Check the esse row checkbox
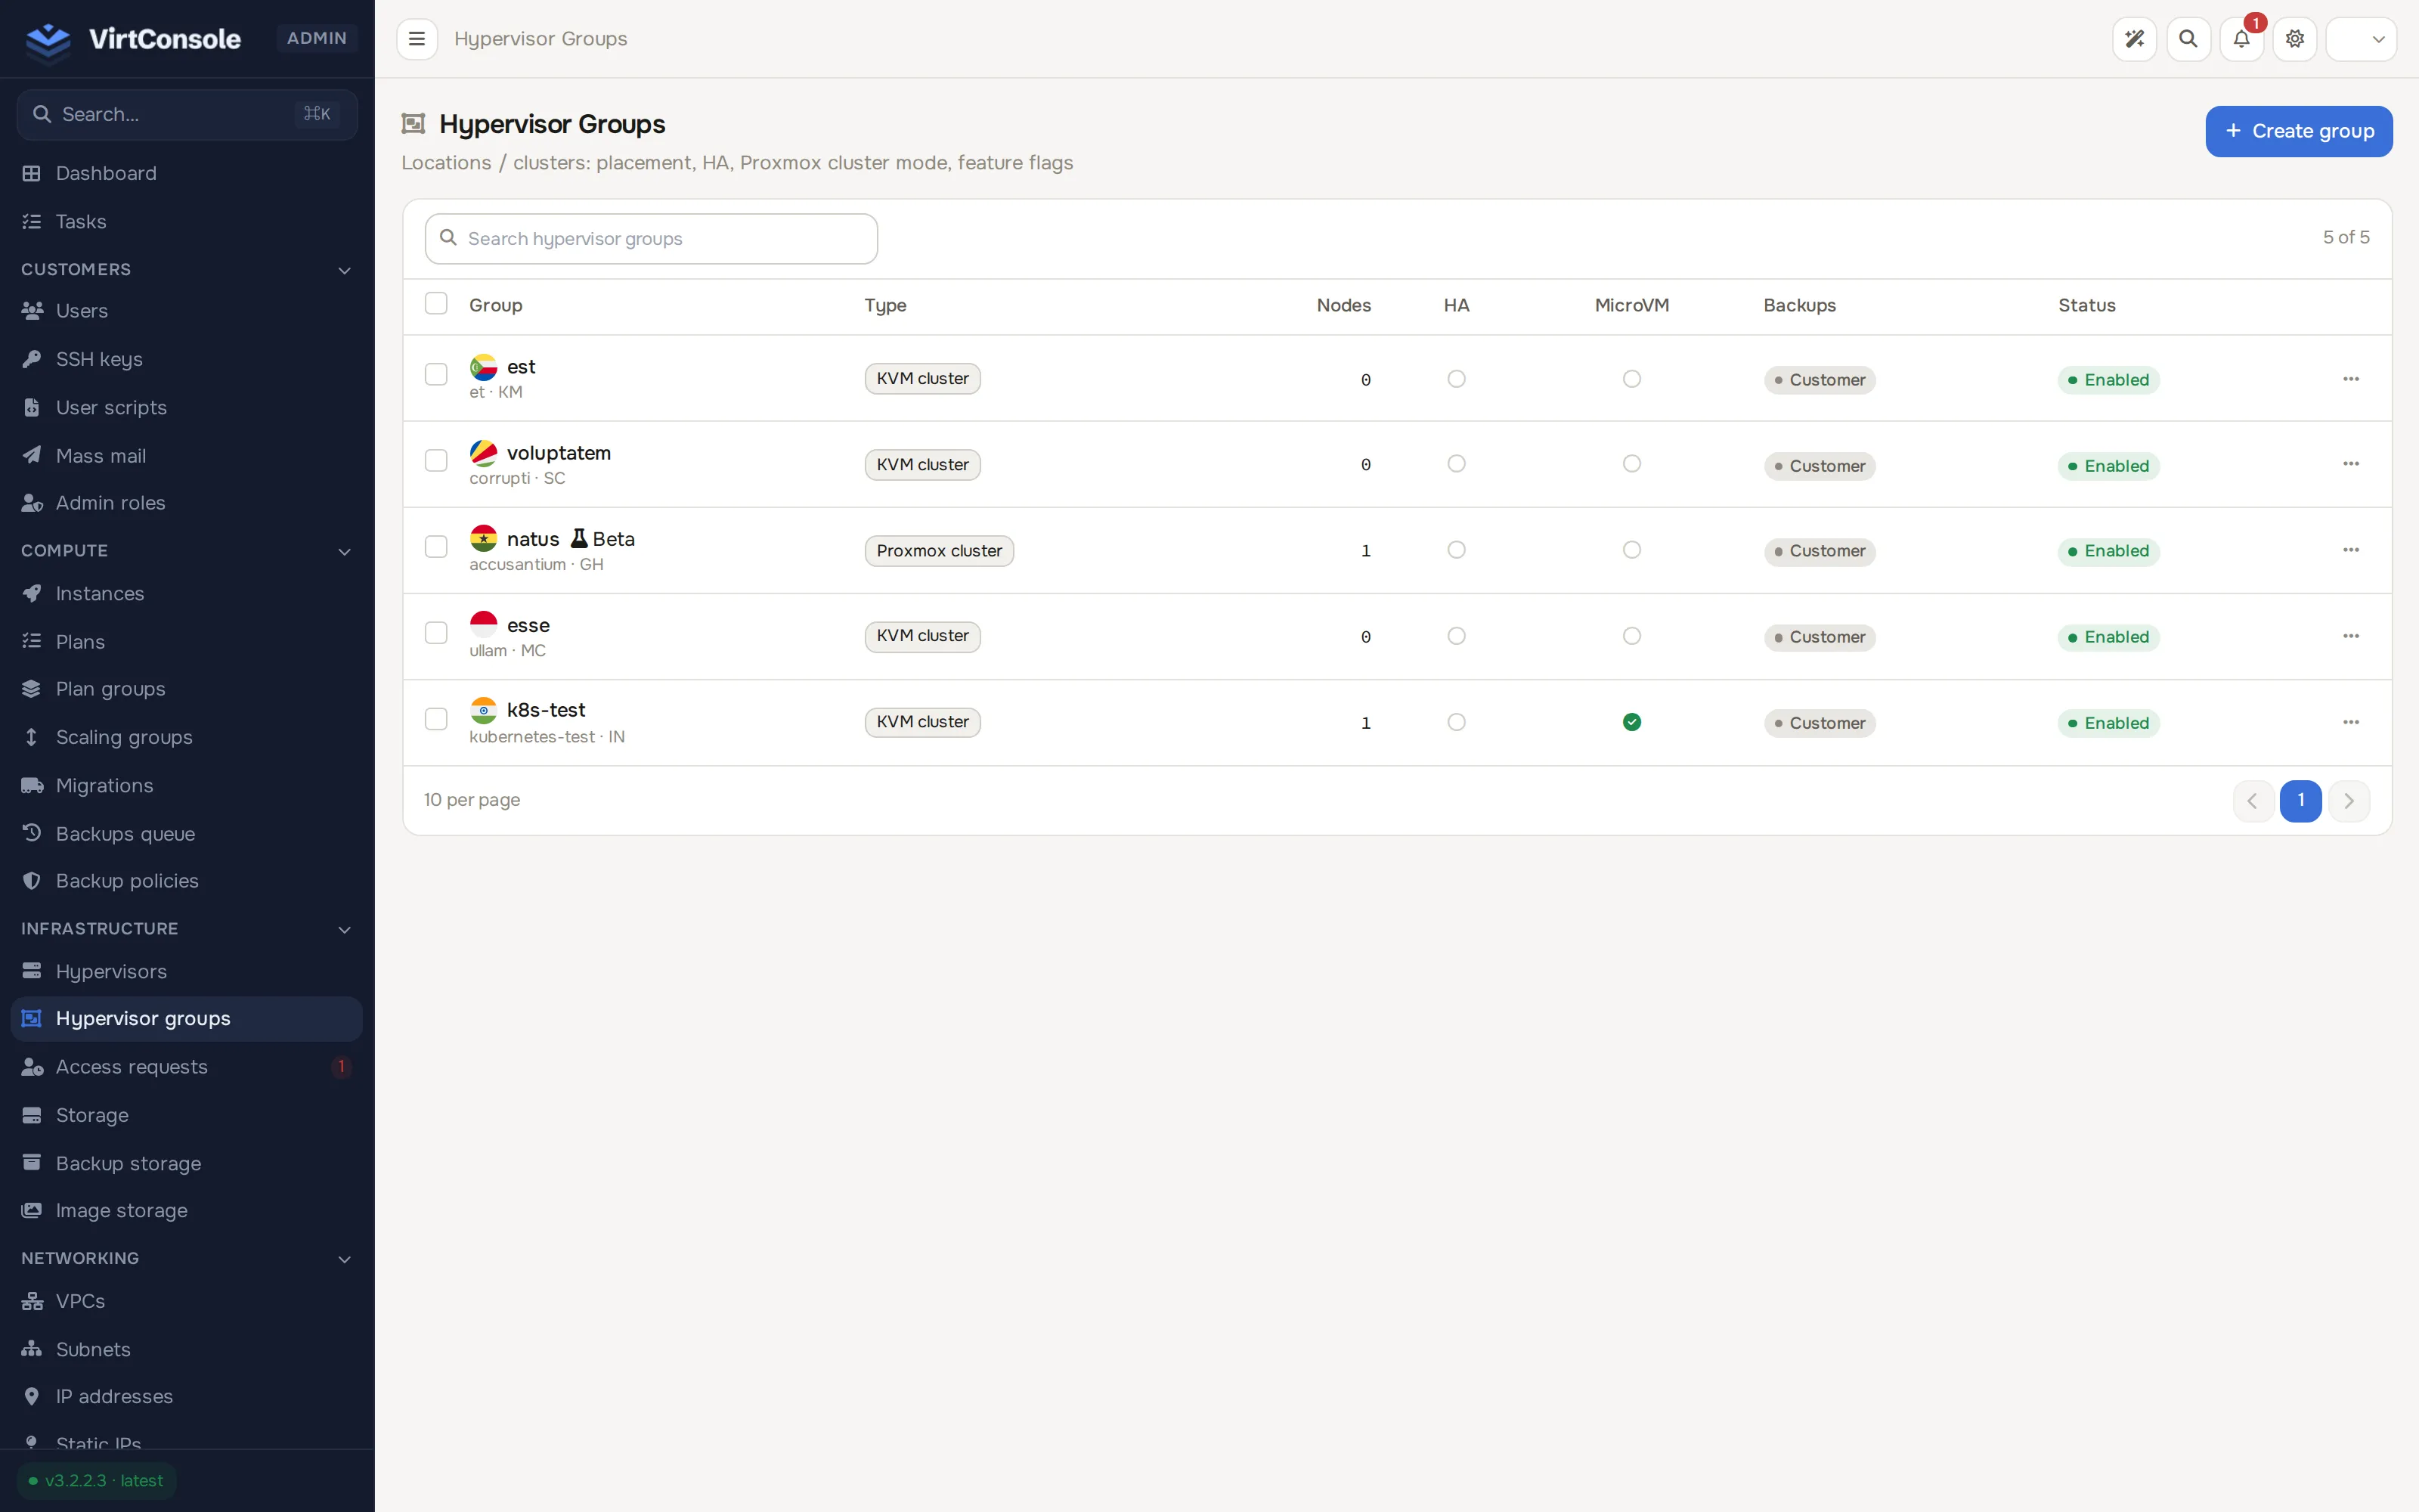 (436, 633)
